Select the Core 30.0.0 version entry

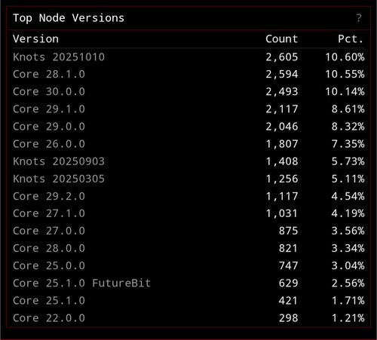188,92
